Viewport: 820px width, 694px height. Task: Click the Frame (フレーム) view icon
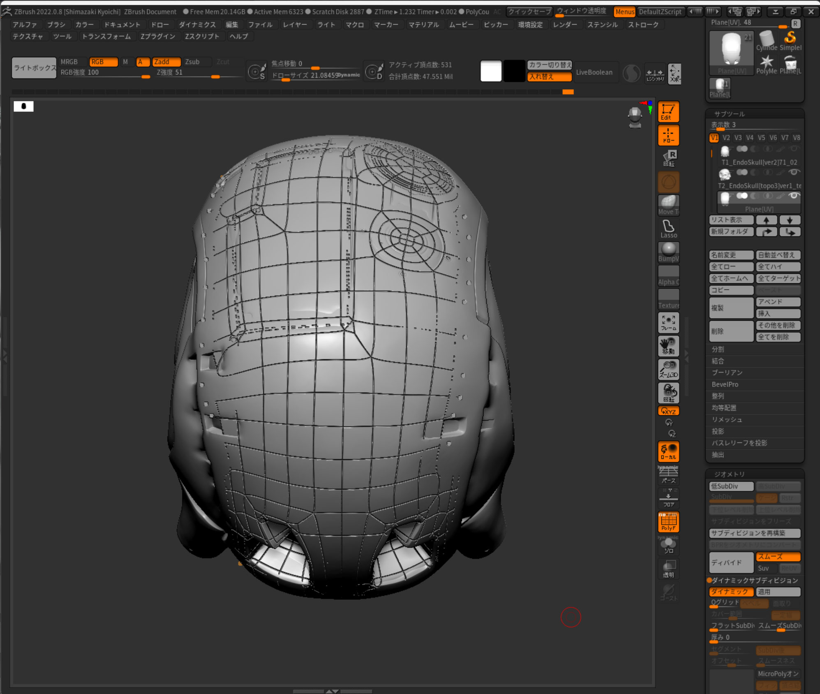click(x=668, y=323)
